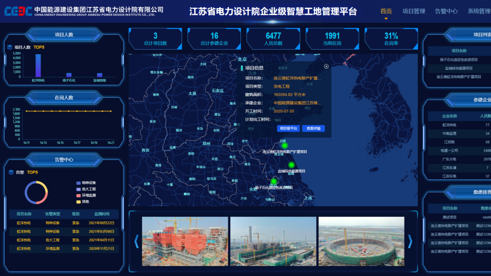The image size is (491, 276).
Task: Open the 项目管理 navigation tab
Action: (x=414, y=11)
